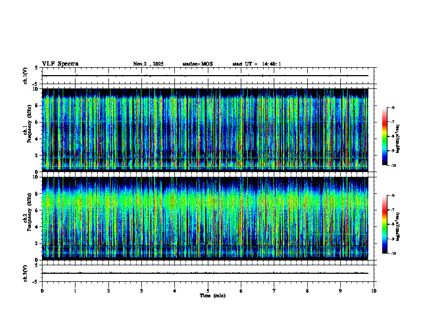Click the x-axis tick label "0"
Image resolution: width=421 pixels, height=326 pixels.
pos(42,291)
